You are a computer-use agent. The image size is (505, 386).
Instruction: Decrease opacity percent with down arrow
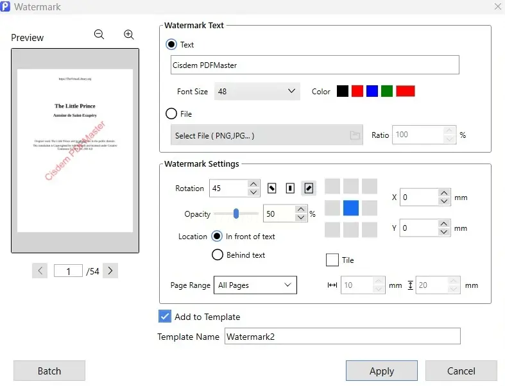point(301,217)
